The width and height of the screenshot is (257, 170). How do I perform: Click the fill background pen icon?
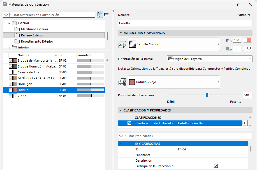coord(229,49)
